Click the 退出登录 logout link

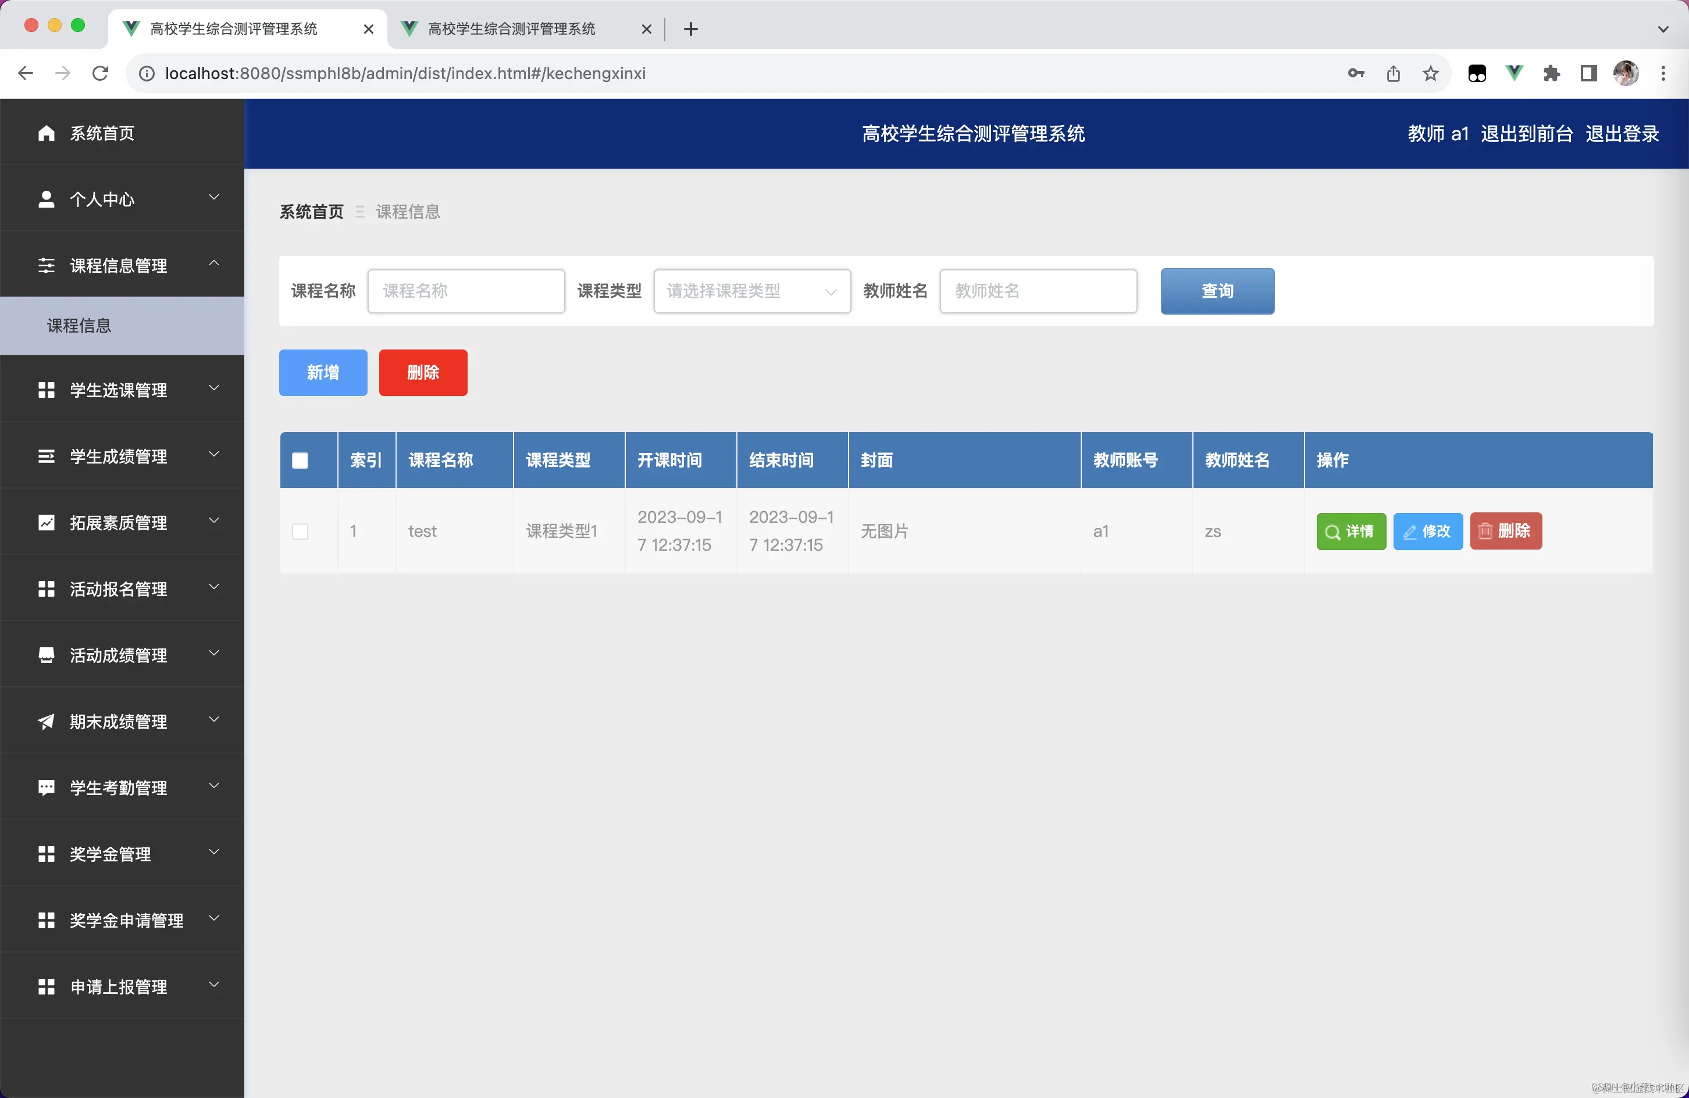coord(1622,133)
